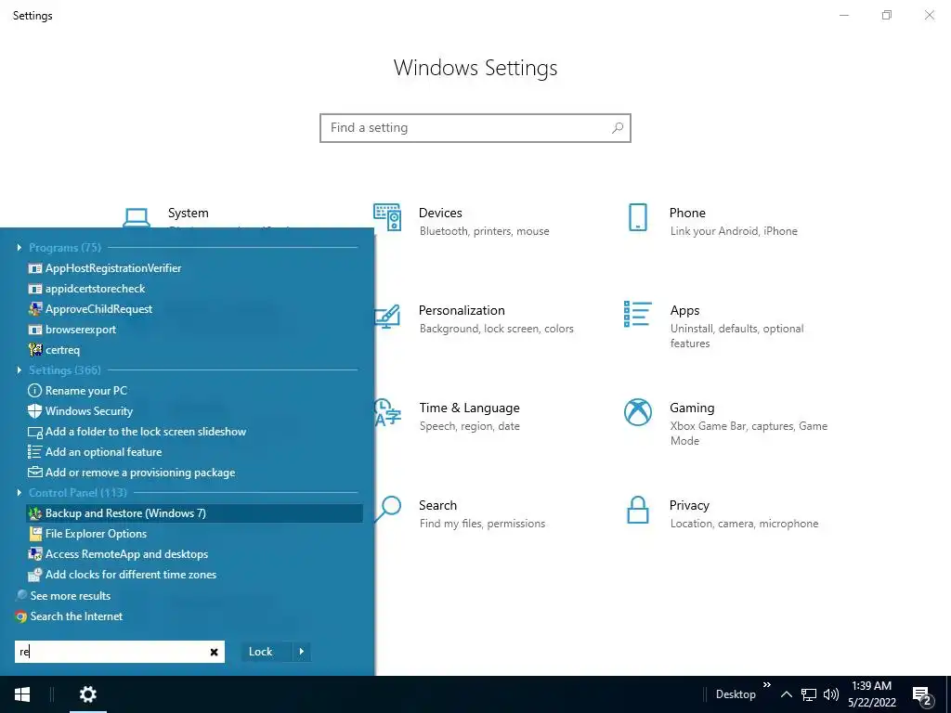Open Backup and Restore (Windows 7)
Screen dimensions: 951x713
pyautogui.click(x=194, y=512)
